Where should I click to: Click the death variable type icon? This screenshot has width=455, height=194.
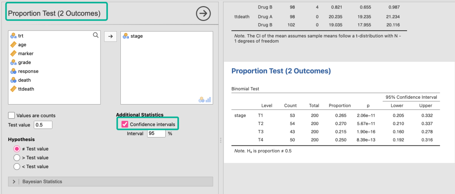[x=13, y=80]
